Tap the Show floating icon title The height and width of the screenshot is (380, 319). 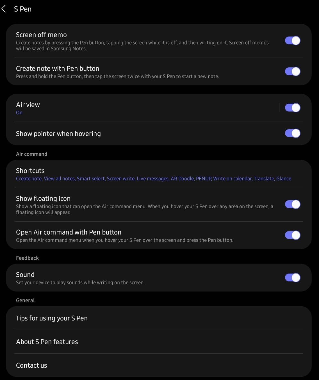coord(43,199)
